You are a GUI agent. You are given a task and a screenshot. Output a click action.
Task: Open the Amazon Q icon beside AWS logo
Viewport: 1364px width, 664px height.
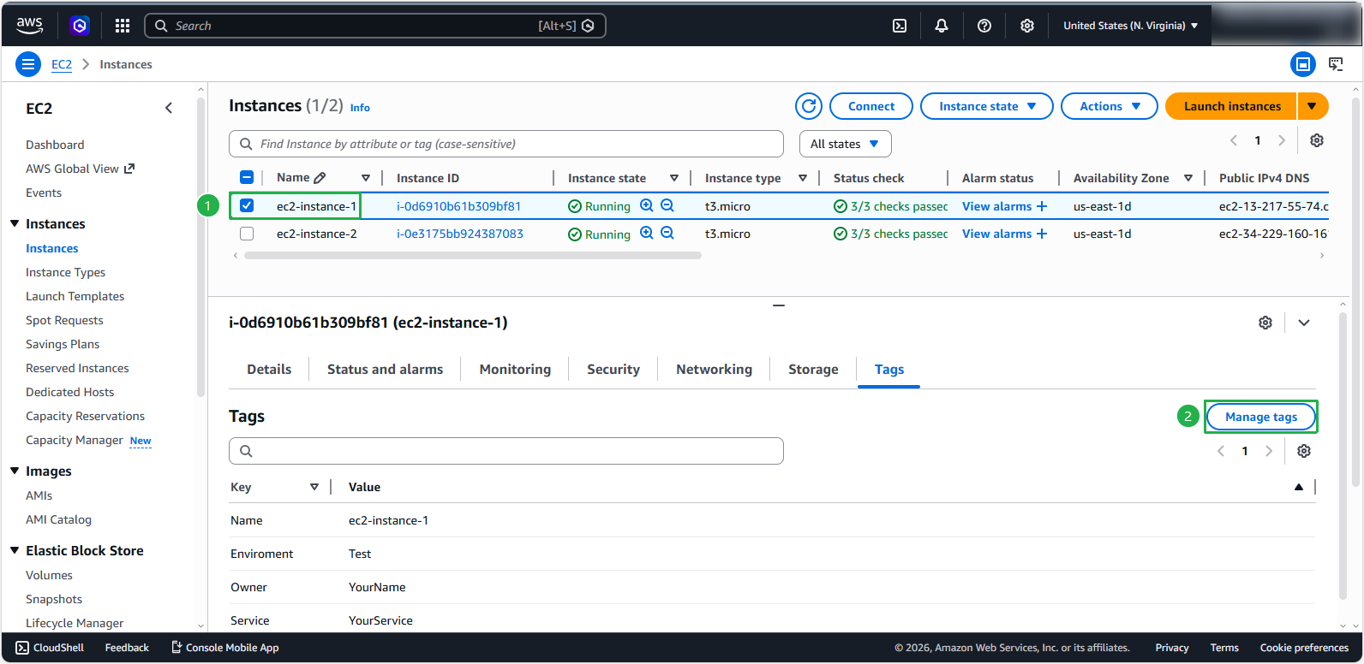click(x=80, y=26)
